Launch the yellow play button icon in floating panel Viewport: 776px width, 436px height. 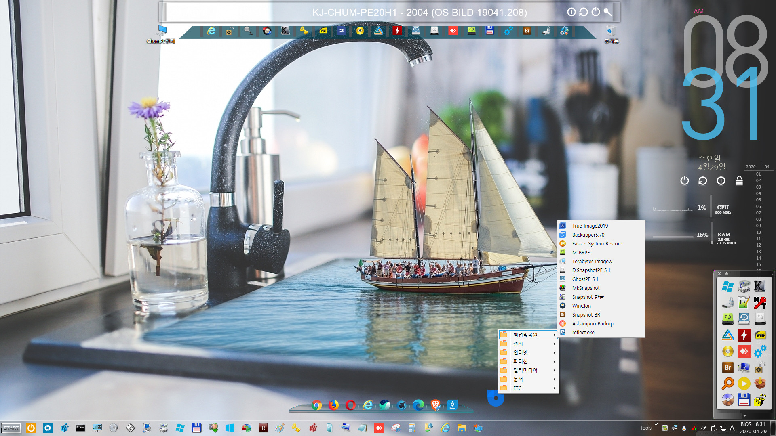point(744,384)
